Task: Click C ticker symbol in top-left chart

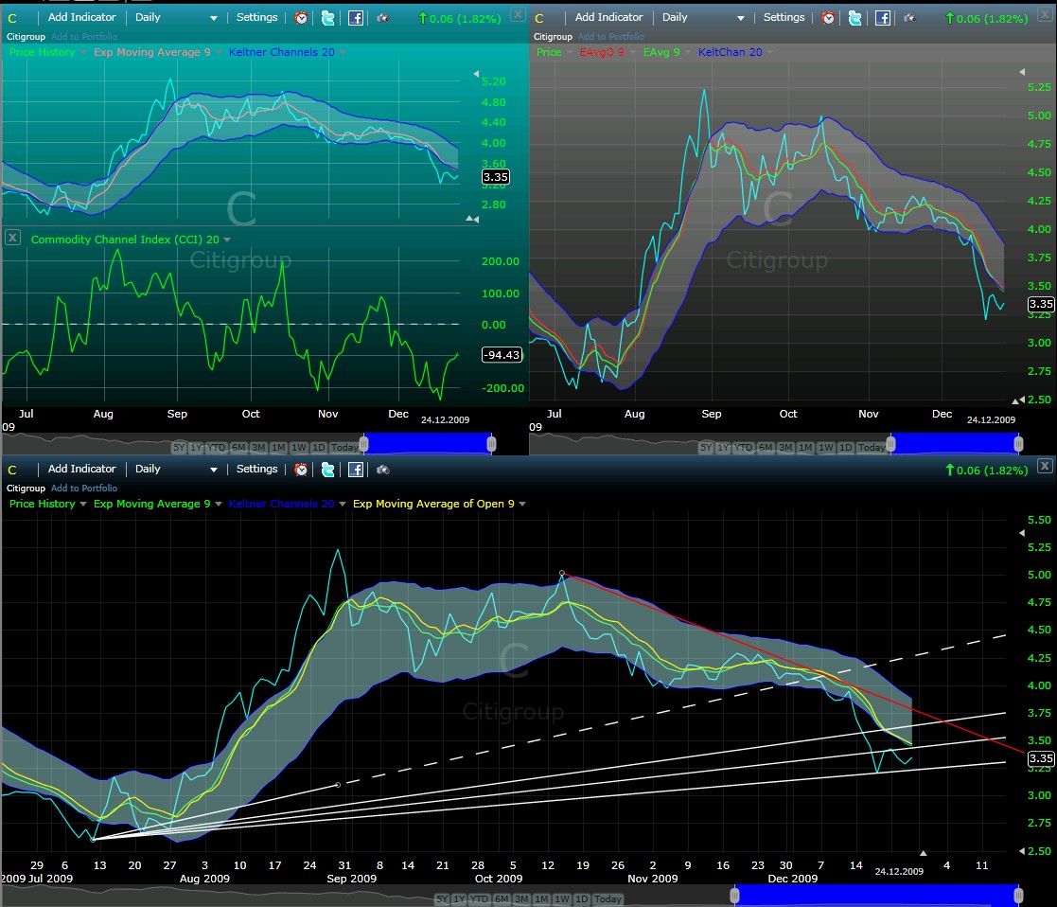Action: [12, 18]
